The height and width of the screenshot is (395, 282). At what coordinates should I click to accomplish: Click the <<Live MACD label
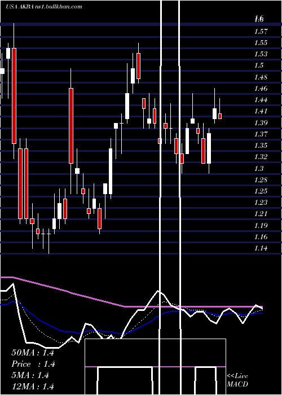[x=237, y=380]
